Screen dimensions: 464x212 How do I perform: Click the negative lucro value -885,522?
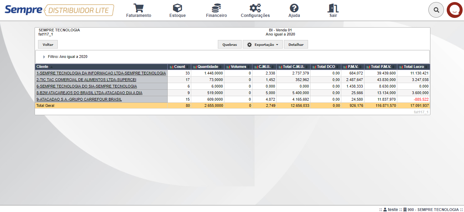coord(421,99)
